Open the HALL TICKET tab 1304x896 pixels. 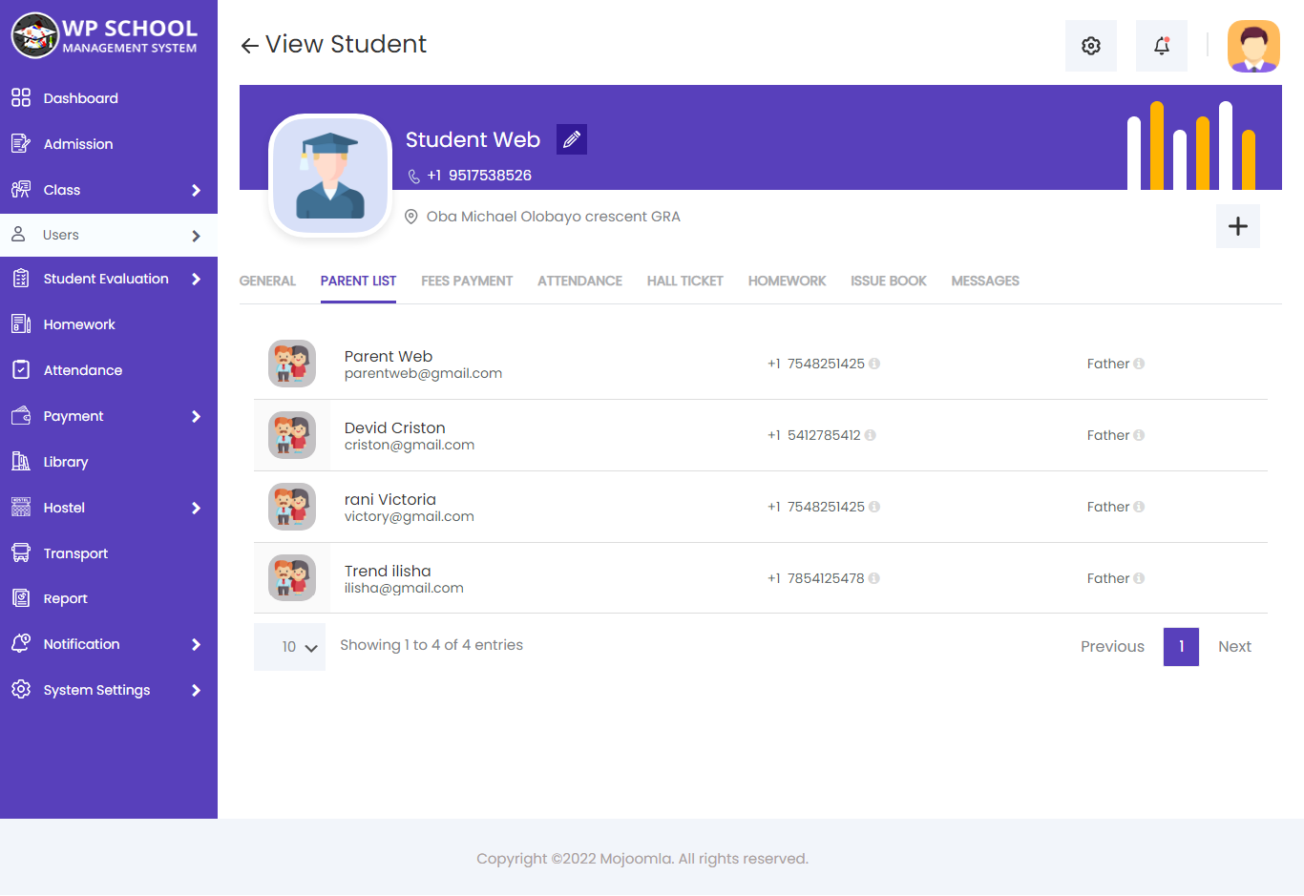[684, 281]
